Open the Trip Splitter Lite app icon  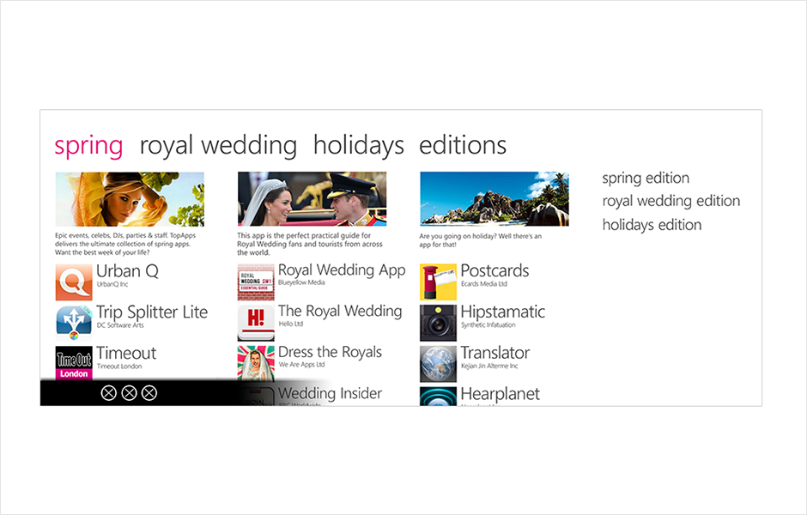click(x=74, y=323)
